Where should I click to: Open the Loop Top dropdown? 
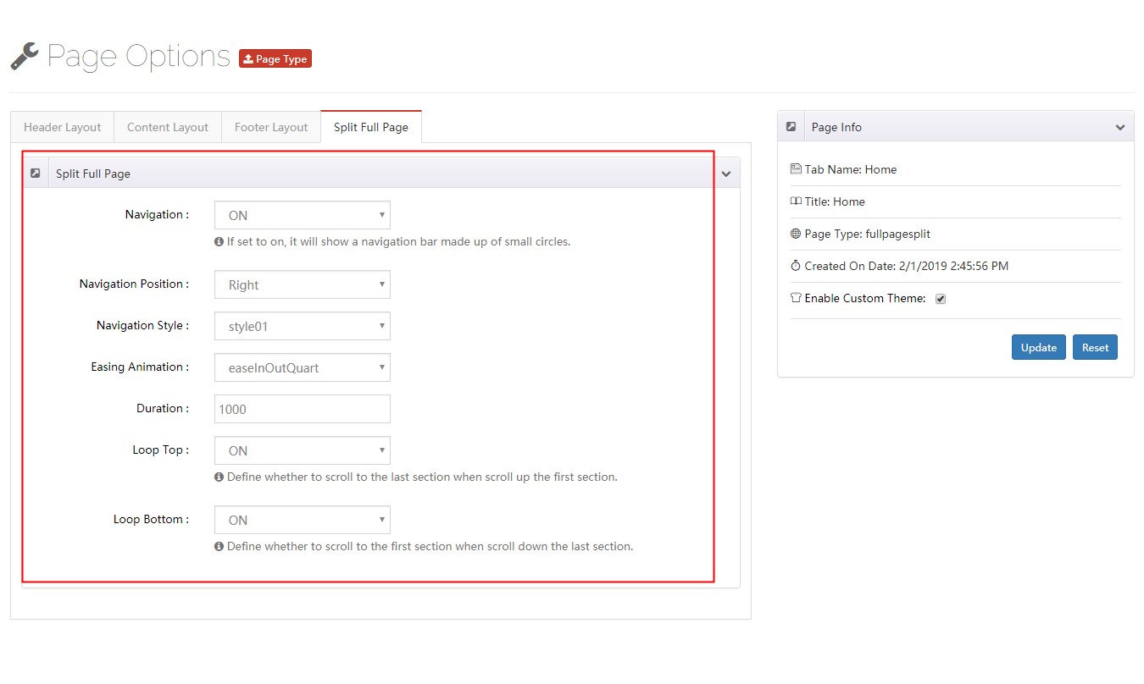tap(303, 450)
